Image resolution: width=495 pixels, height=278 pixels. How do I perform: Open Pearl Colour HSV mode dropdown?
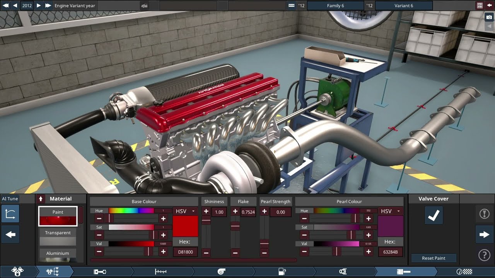coord(391,211)
